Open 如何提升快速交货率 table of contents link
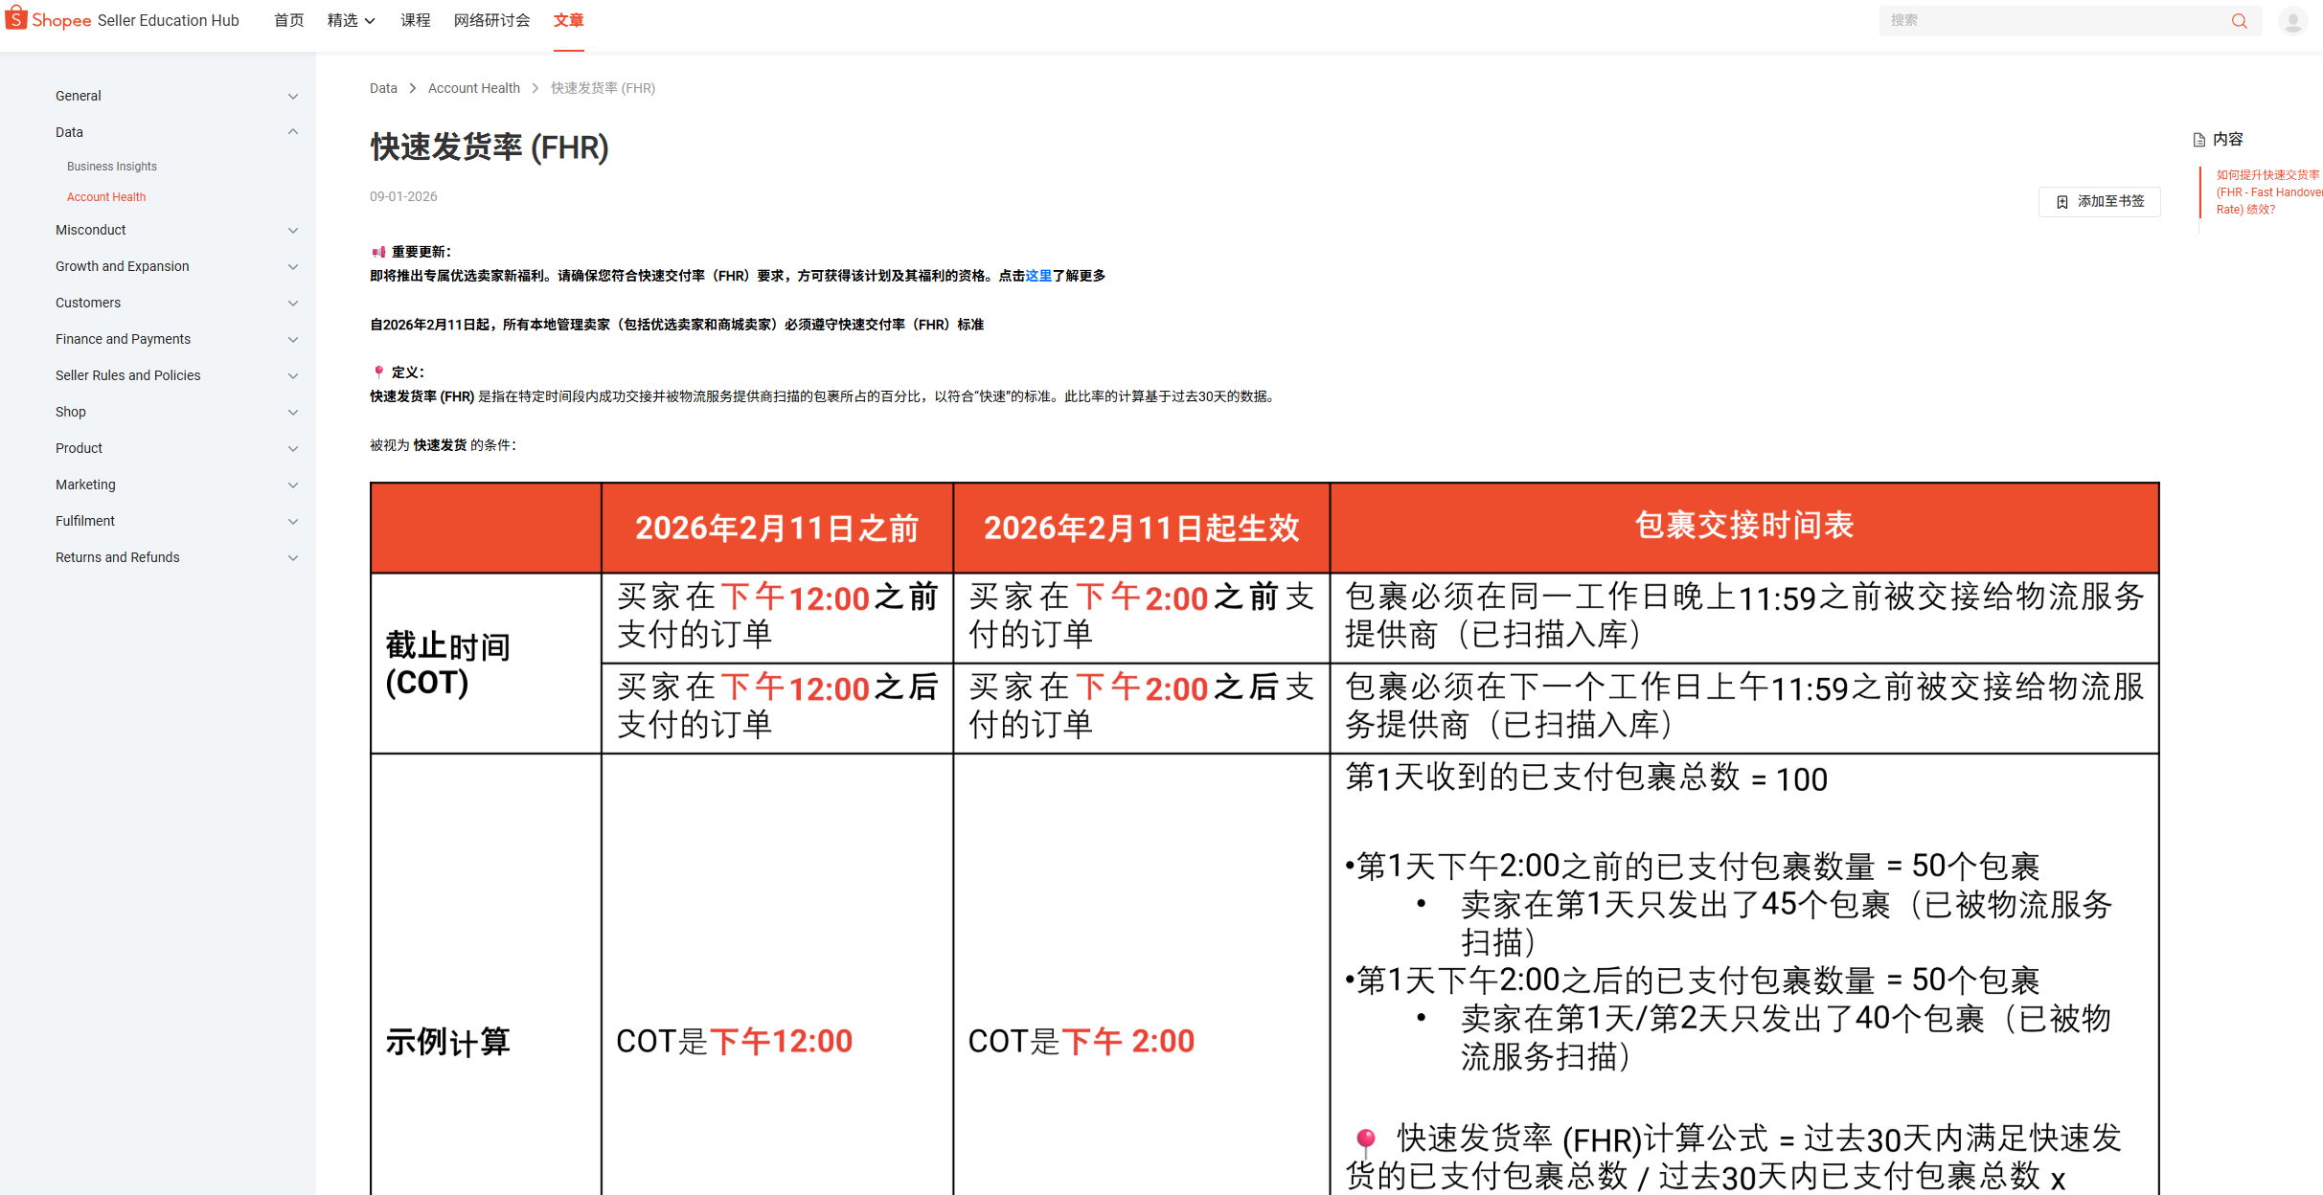 (2267, 192)
